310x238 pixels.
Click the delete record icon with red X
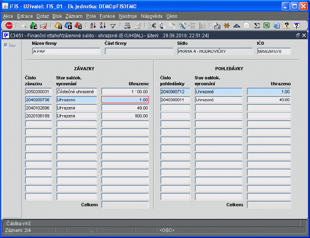tap(43, 26)
